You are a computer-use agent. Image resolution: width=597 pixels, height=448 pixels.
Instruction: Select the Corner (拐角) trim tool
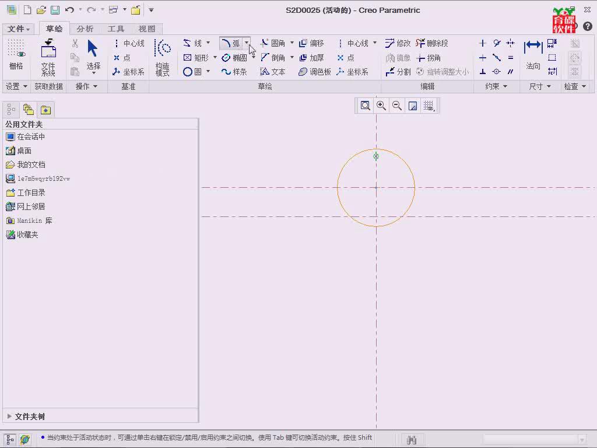coord(429,58)
